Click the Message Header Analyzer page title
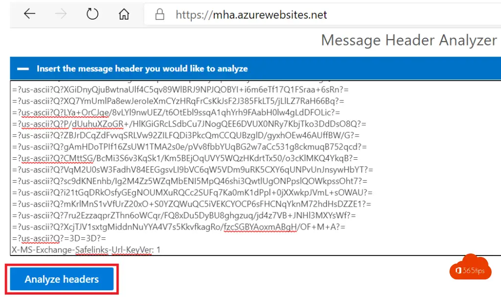The width and height of the screenshot is (501, 297). (409, 41)
